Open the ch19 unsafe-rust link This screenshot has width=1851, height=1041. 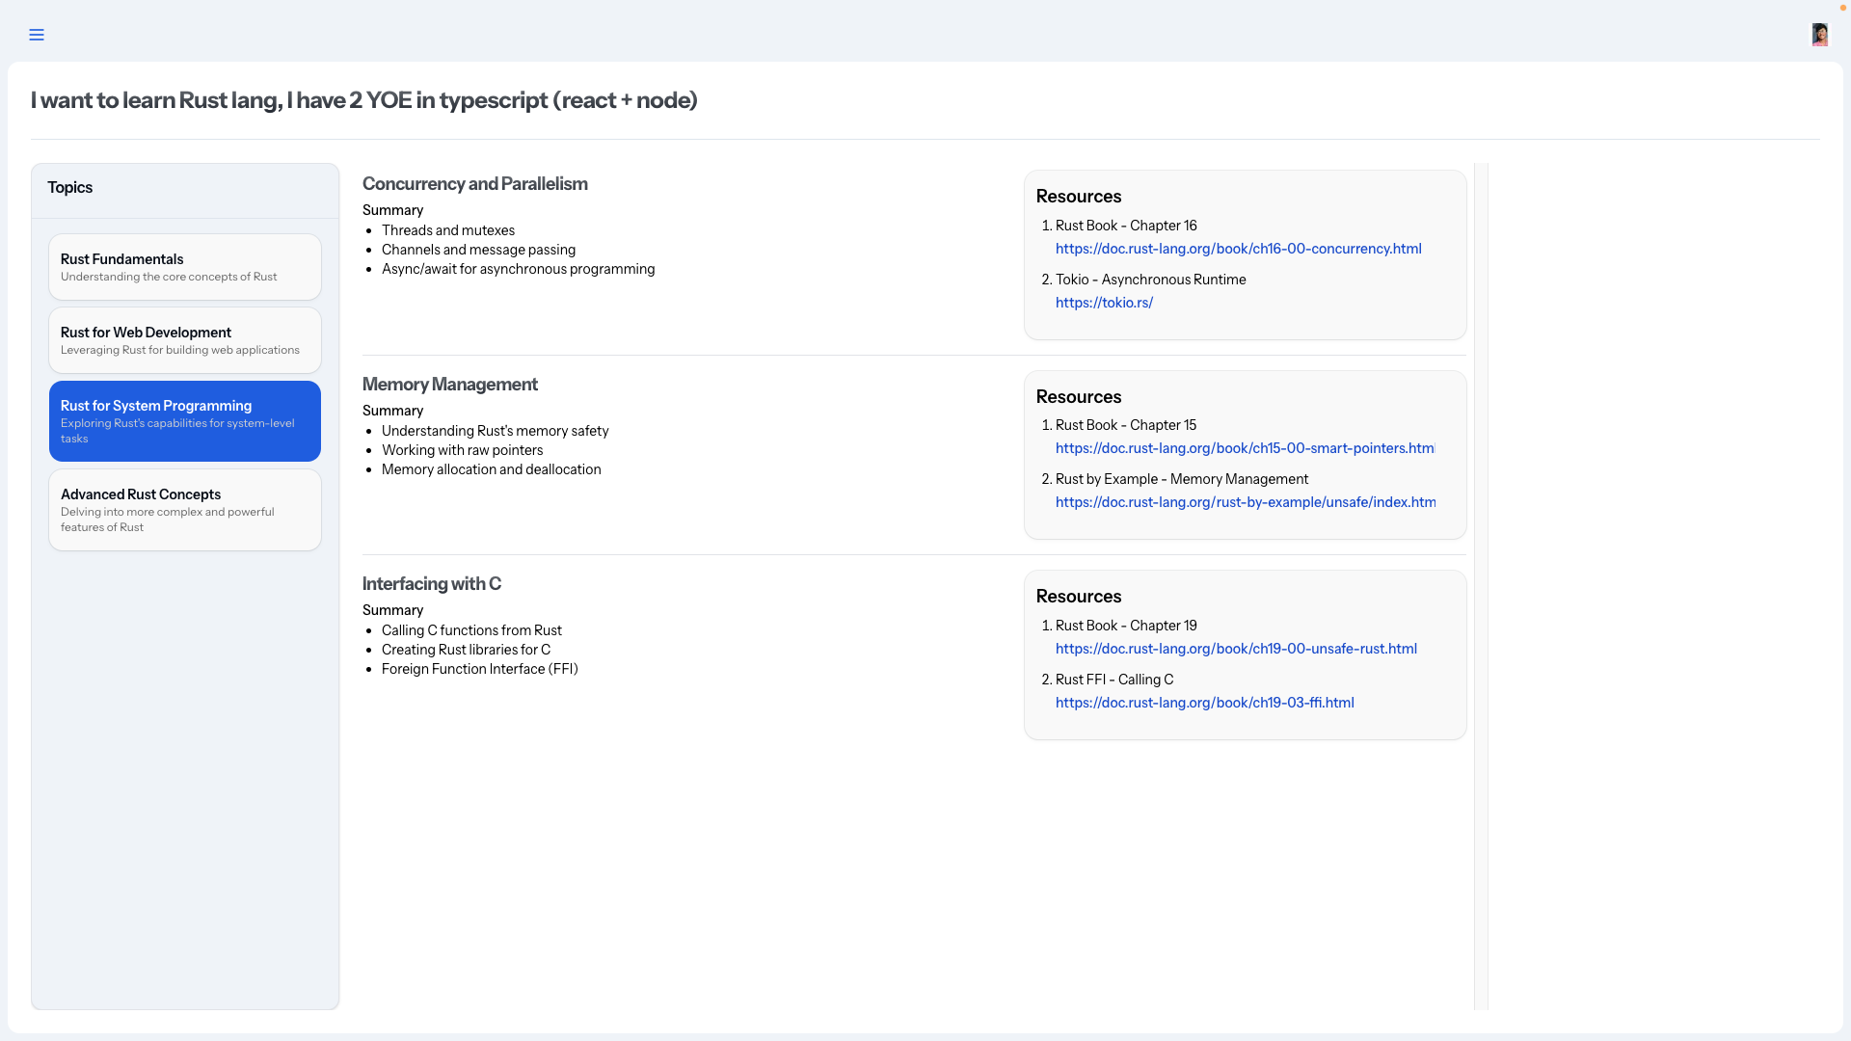pyautogui.click(x=1236, y=649)
